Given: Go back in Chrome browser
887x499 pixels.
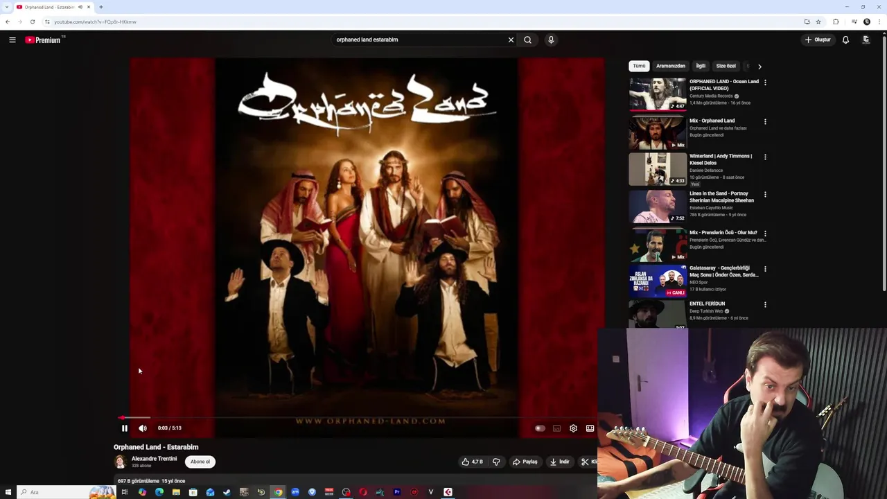Looking at the screenshot, I should pyautogui.click(x=8, y=21).
